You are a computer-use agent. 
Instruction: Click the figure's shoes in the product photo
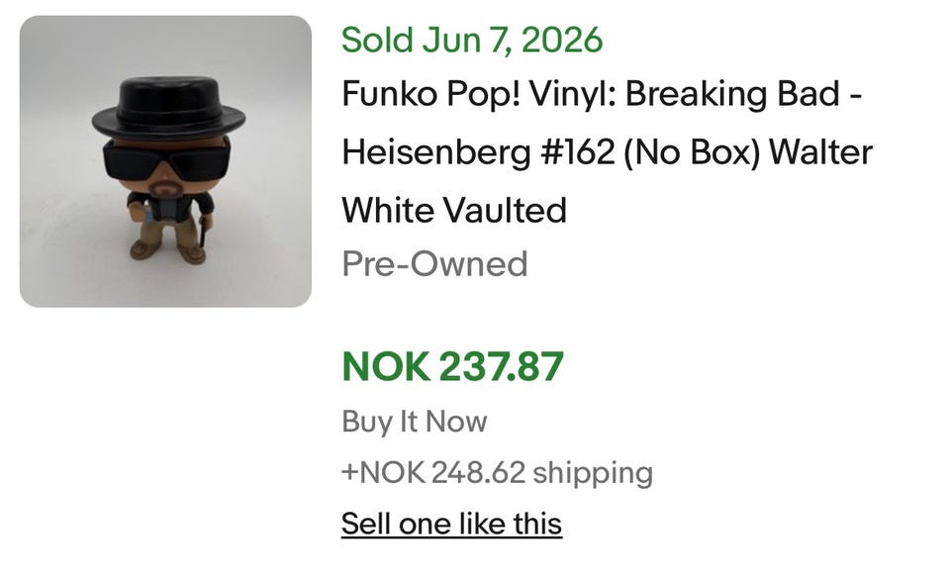click(168, 250)
